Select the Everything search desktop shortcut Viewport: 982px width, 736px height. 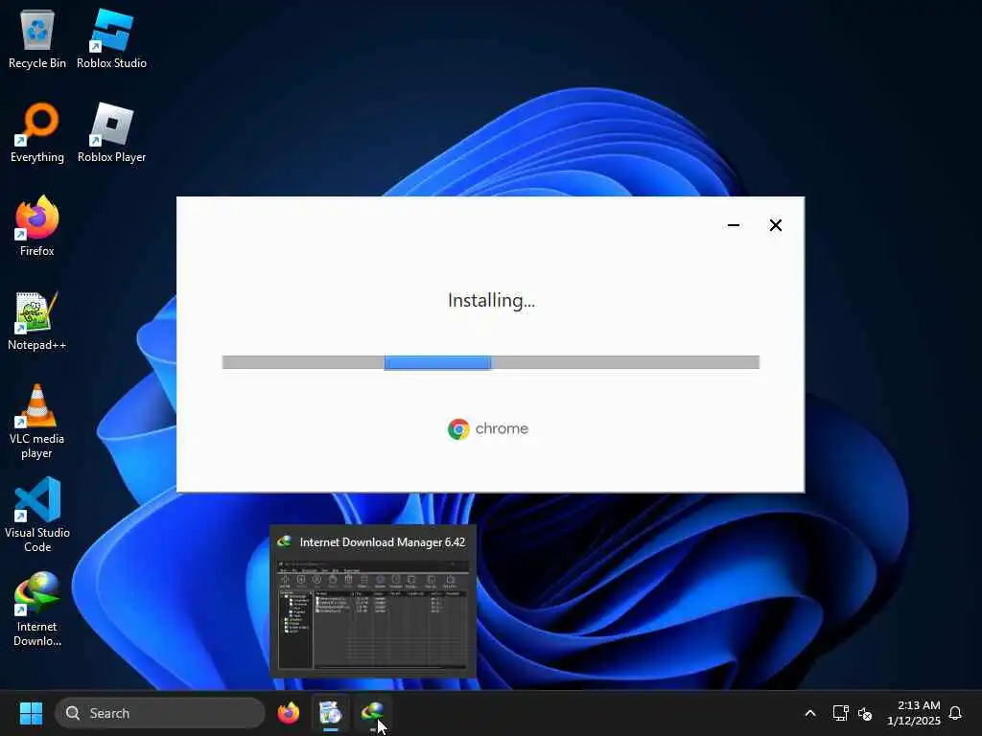[x=37, y=132]
